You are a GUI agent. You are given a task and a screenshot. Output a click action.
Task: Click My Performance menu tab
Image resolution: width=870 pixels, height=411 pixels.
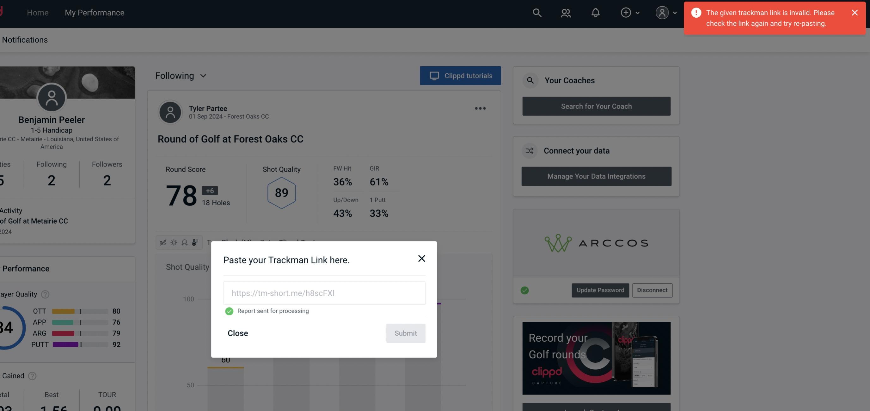(94, 13)
